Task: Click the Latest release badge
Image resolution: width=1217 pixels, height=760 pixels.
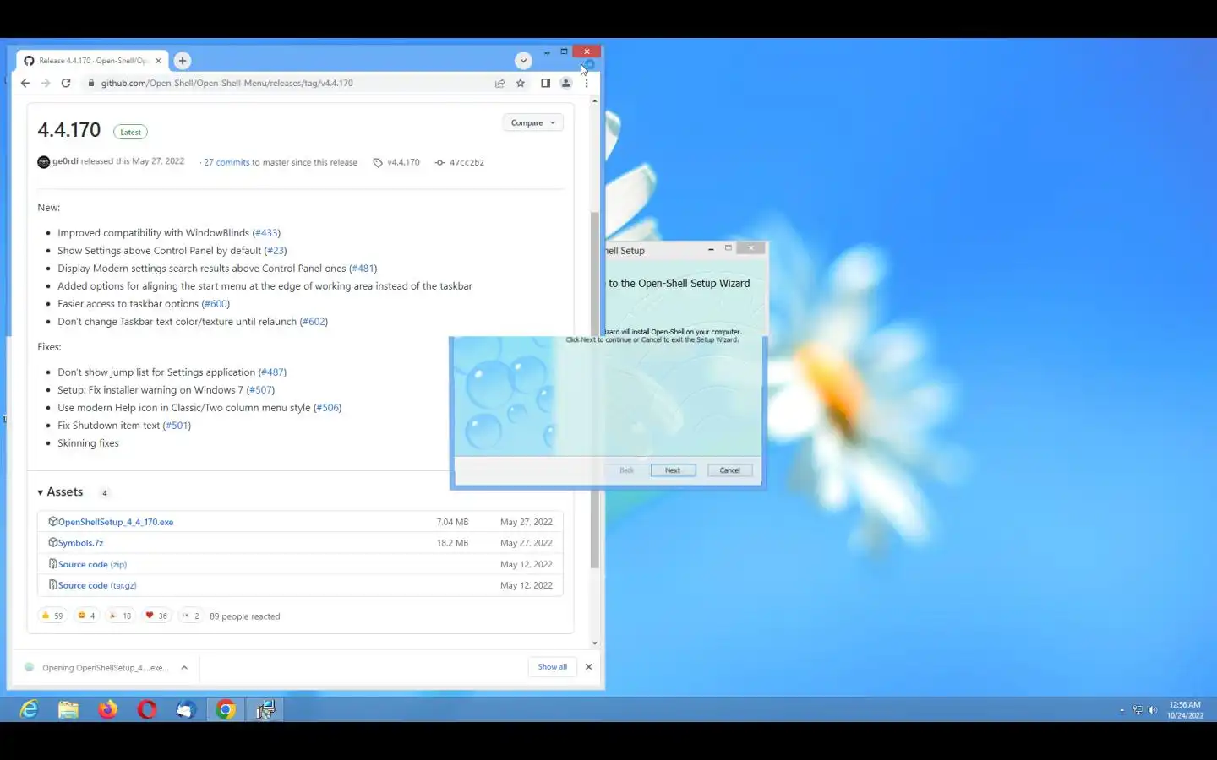Action: click(x=130, y=132)
